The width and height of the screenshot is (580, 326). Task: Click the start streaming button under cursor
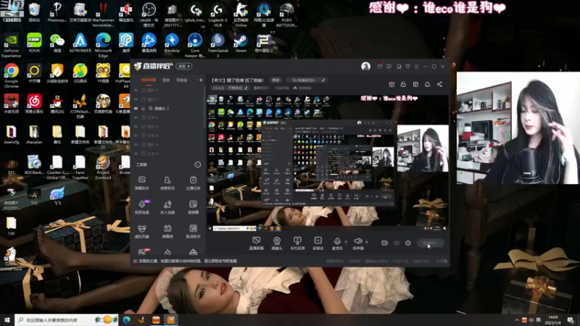(x=430, y=243)
